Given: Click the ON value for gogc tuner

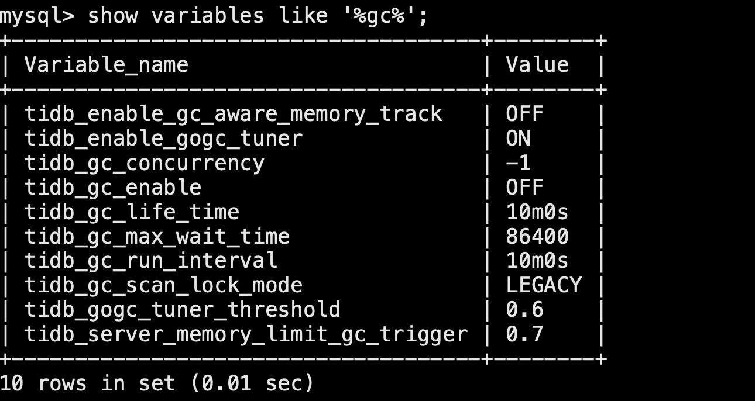Looking at the screenshot, I should tap(518, 139).
